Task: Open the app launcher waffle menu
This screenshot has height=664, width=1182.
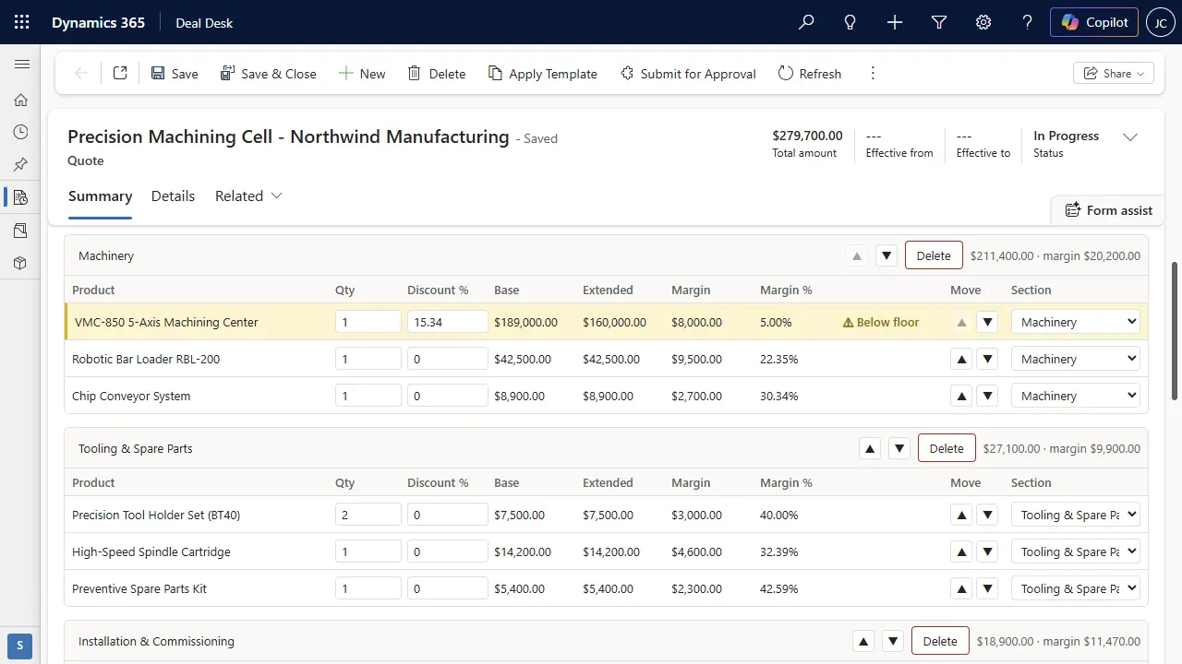Action: point(22,22)
